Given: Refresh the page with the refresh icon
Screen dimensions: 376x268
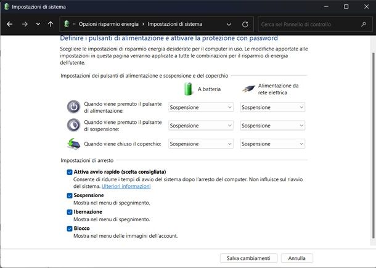Looking at the screenshot, I should (245, 24).
